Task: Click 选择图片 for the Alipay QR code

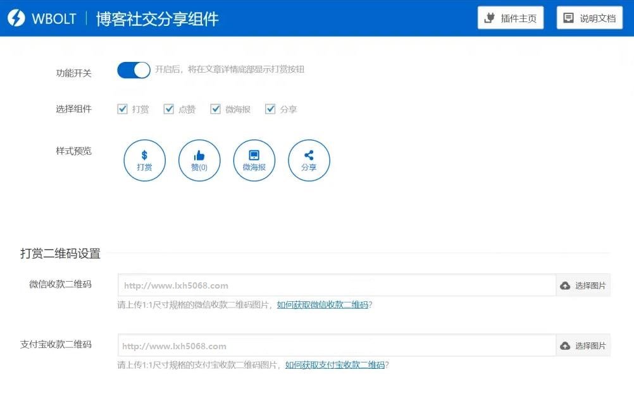Action: pyautogui.click(x=583, y=345)
